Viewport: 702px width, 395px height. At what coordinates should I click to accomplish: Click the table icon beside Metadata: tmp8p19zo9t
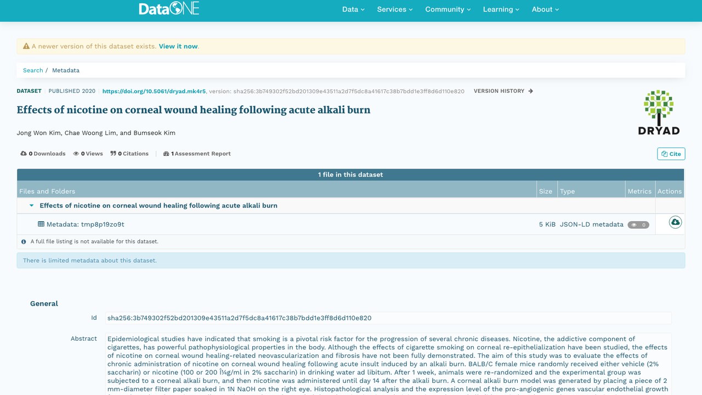41,224
